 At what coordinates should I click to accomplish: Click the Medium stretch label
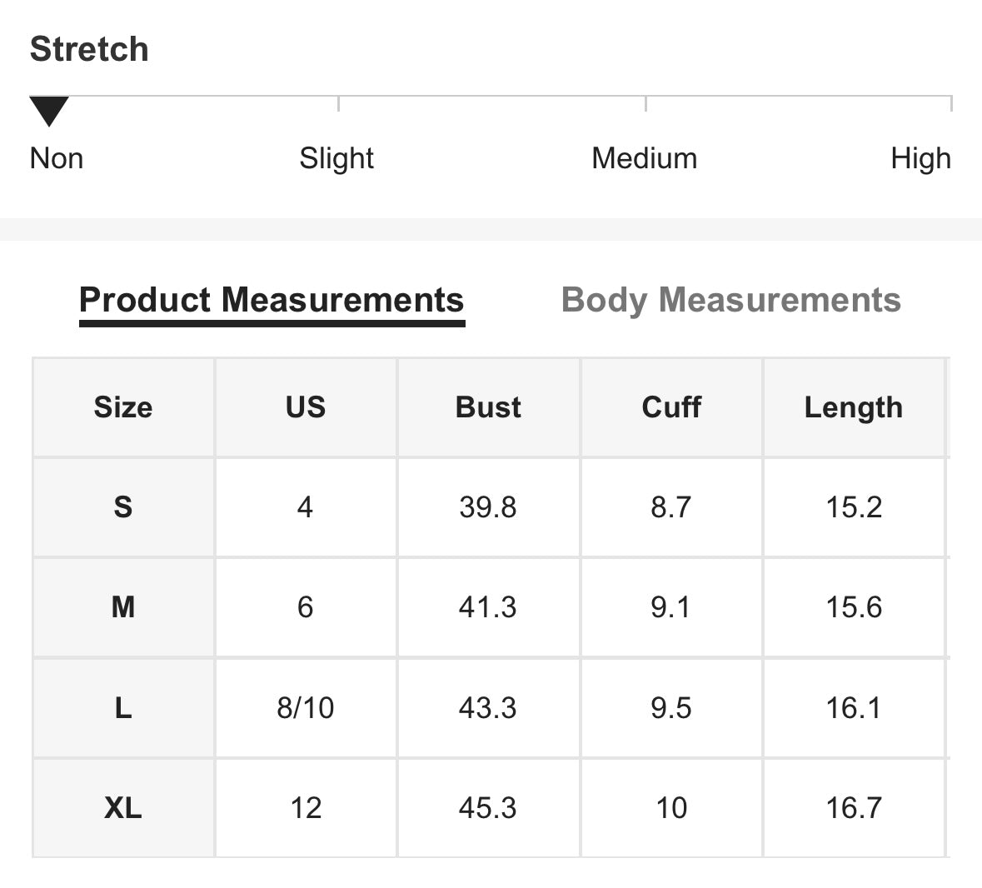(x=644, y=158)
